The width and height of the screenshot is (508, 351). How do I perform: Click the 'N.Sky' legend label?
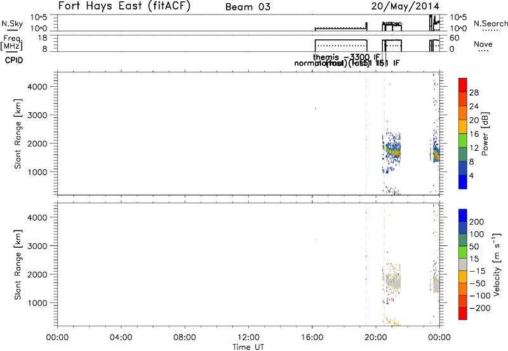point(12,23)
